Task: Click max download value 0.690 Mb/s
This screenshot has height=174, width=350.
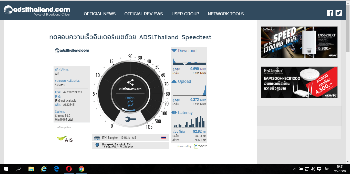Action: pyautogui.click(x=198, y=69)
